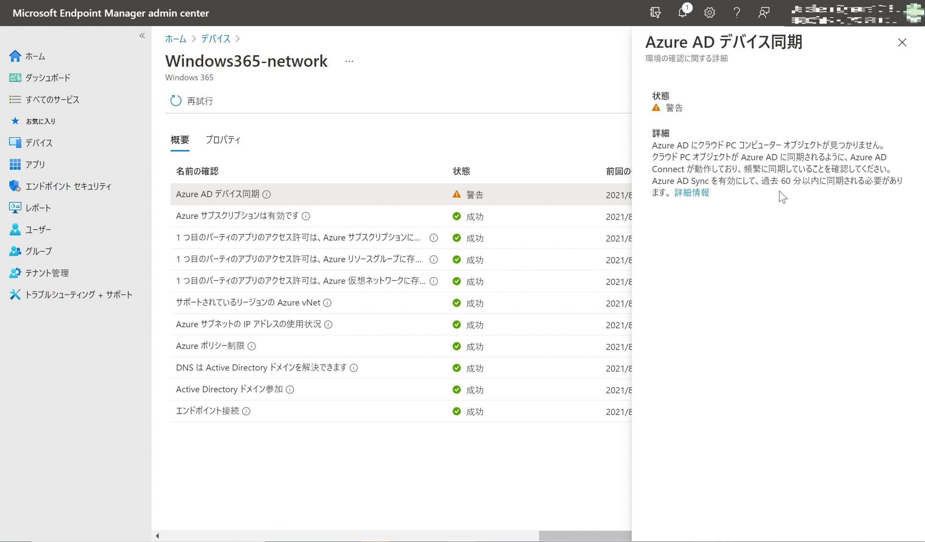Select the 概要 tab
This screenshot has height=542, width=925.
(x=180, y=140)
